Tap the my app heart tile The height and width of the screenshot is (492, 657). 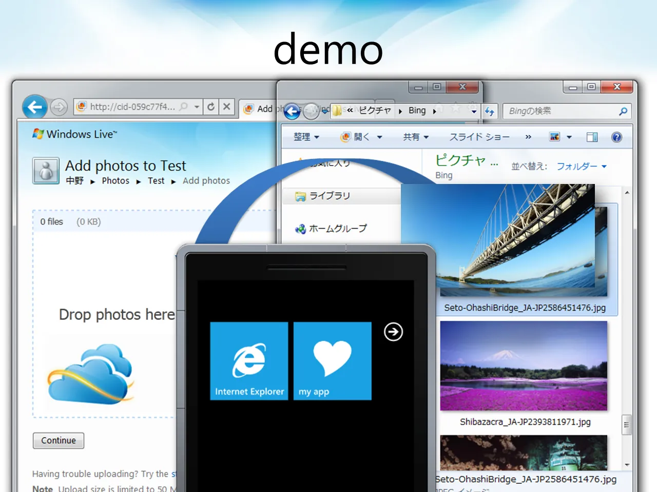coord(333,361)
